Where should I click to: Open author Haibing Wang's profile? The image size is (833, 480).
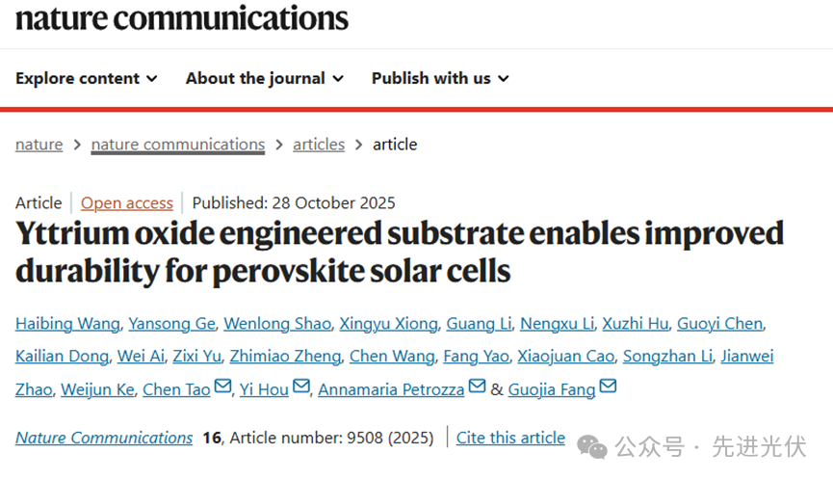coord(67,324)
